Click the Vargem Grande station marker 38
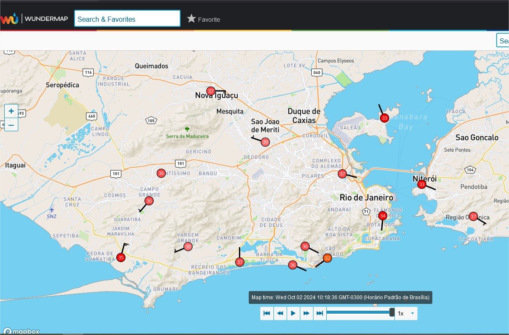Viewport: 509px width, 335px height. [x=188, y=247]
